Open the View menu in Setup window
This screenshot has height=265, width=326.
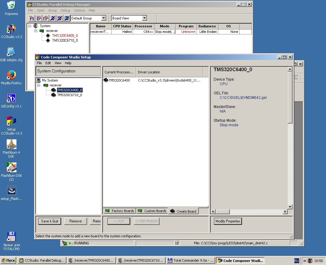coord(58,63)
